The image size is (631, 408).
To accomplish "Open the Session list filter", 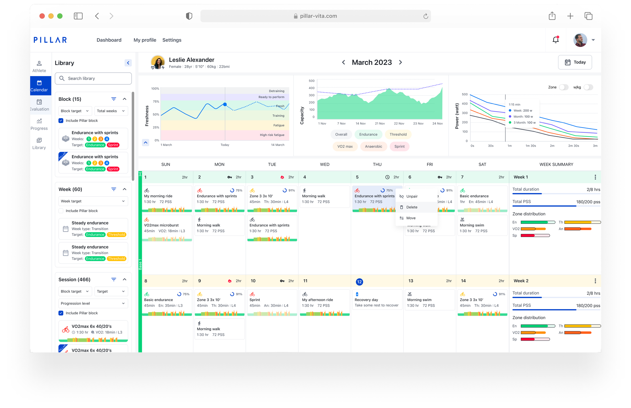I will click(x=114, y=279).
